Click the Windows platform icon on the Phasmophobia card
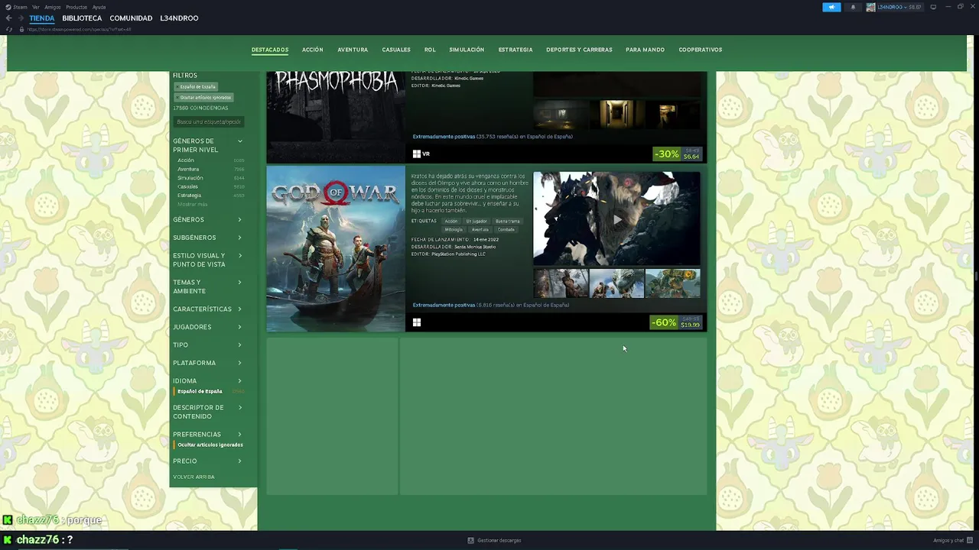This screenshot has width=979, height=550. click(x=417, y=154)
